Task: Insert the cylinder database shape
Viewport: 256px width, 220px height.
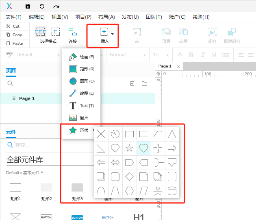Action: click(x=172, y=191)
